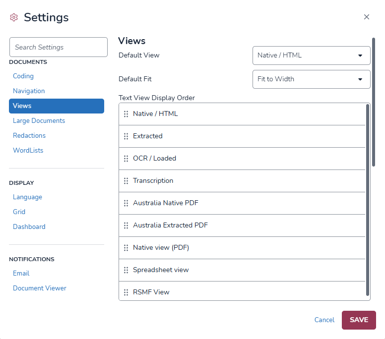This screenshot has height=339, width=385.
Task: Click the OCR / Loaded drag handle
Action: pos(126,159)
